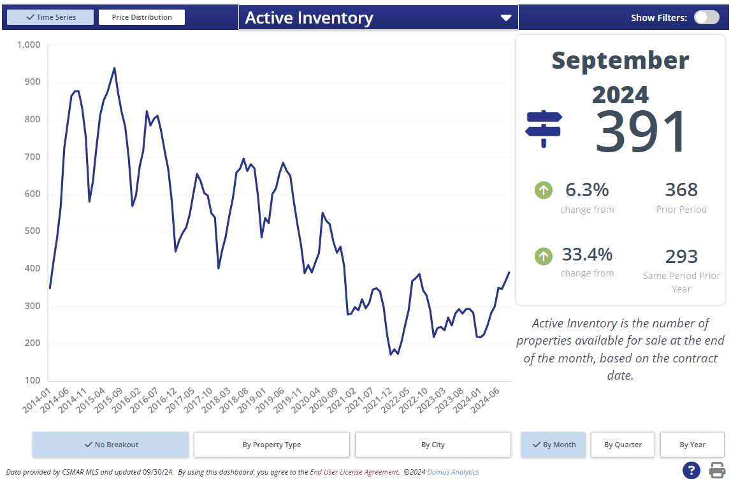Click the dropdown arrow in the title bar

coord(506,18)
